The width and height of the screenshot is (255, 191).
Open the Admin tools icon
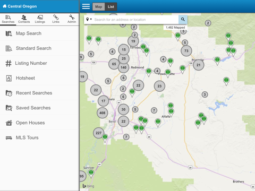pyautogui.click(x=72, y=18)
